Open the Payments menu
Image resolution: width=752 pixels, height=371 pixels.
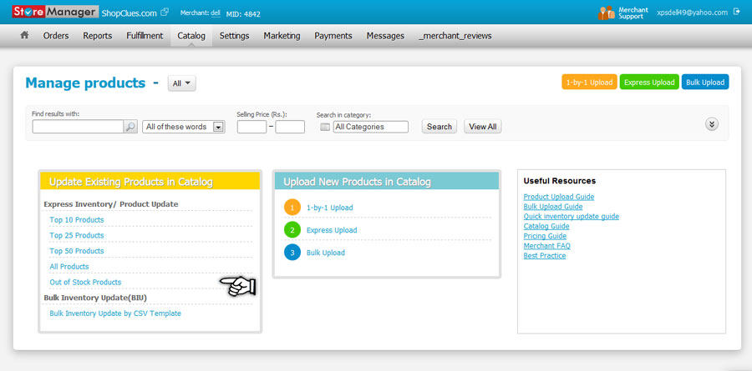click(333, 36)
